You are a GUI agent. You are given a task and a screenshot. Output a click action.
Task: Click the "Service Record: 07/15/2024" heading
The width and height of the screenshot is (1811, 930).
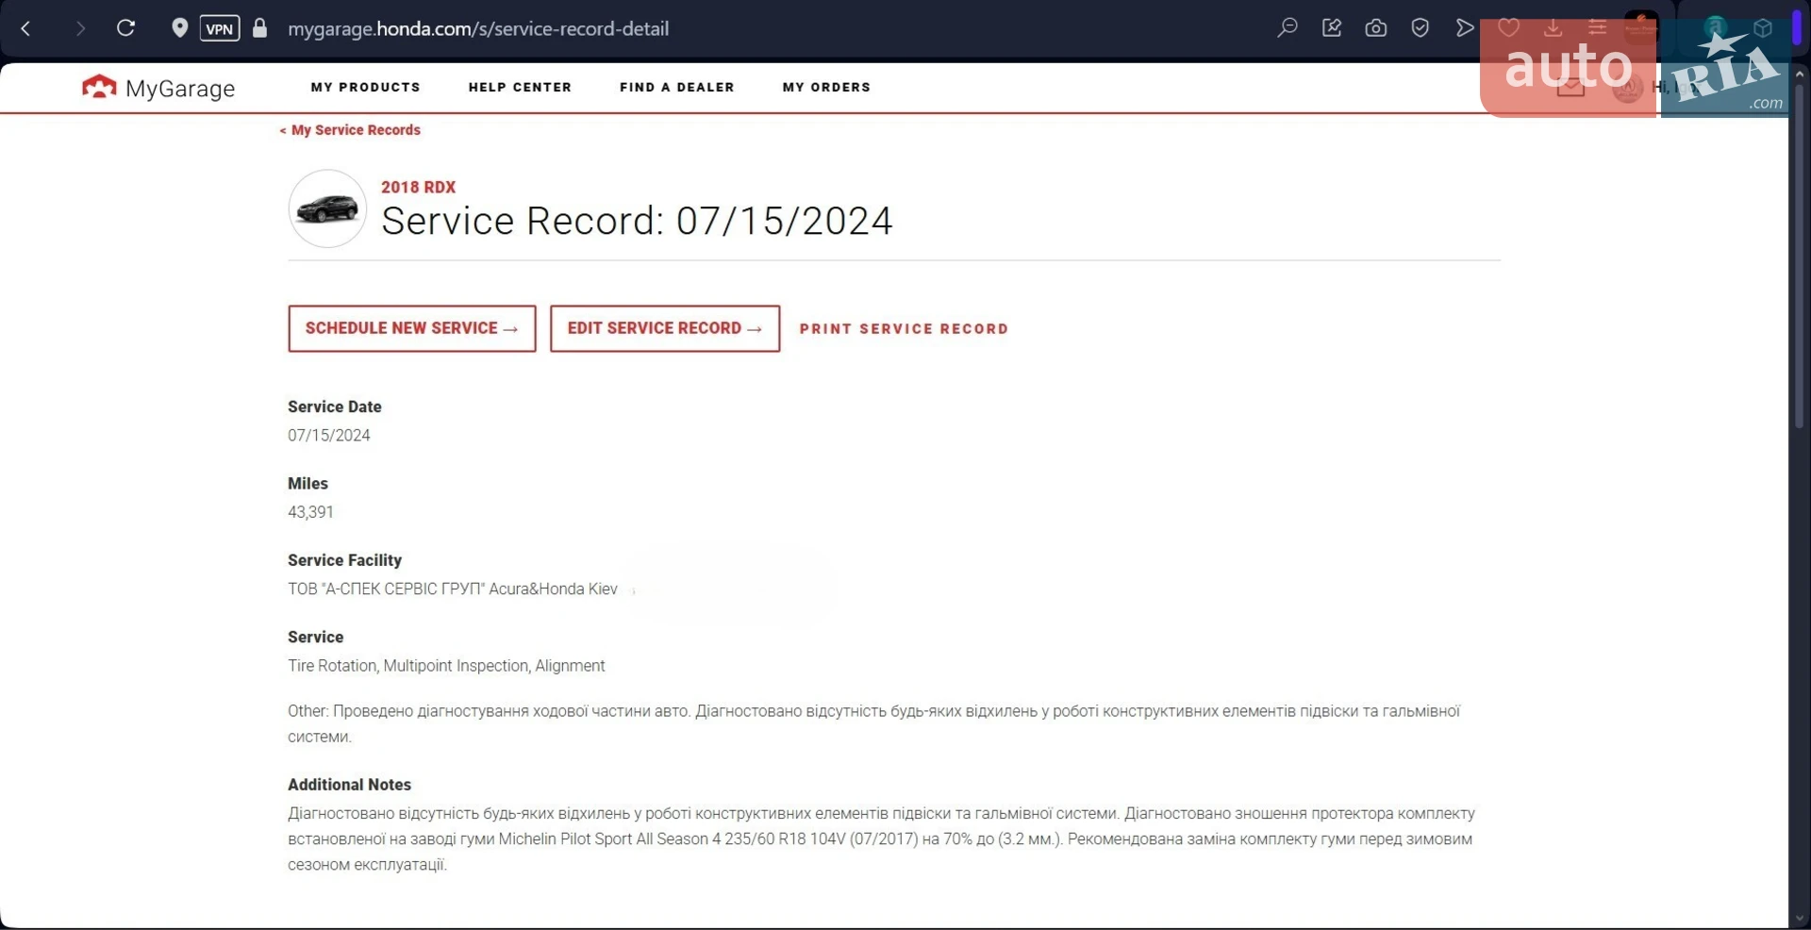[x=637, y=221]
